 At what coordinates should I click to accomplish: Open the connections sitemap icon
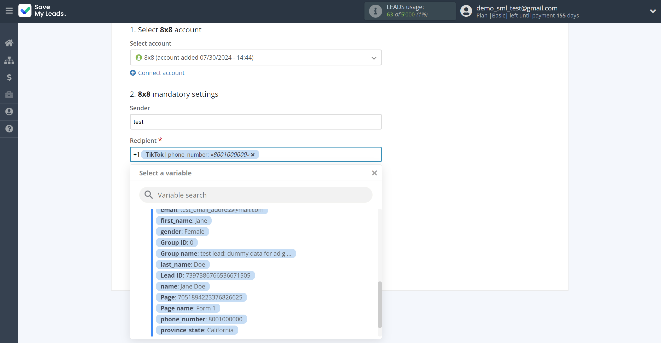[9, 60]
